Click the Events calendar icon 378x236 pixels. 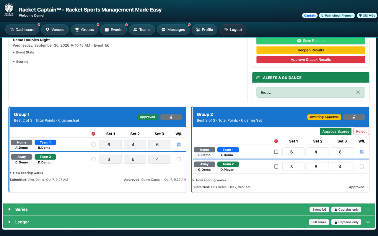(x=107, y=29)
